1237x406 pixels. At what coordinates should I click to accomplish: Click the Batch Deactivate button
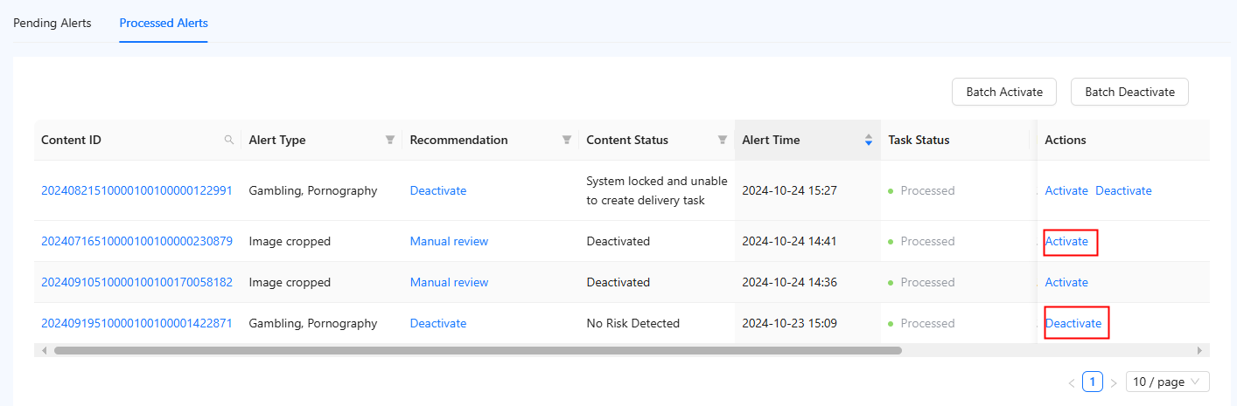tap(1129, 92)
